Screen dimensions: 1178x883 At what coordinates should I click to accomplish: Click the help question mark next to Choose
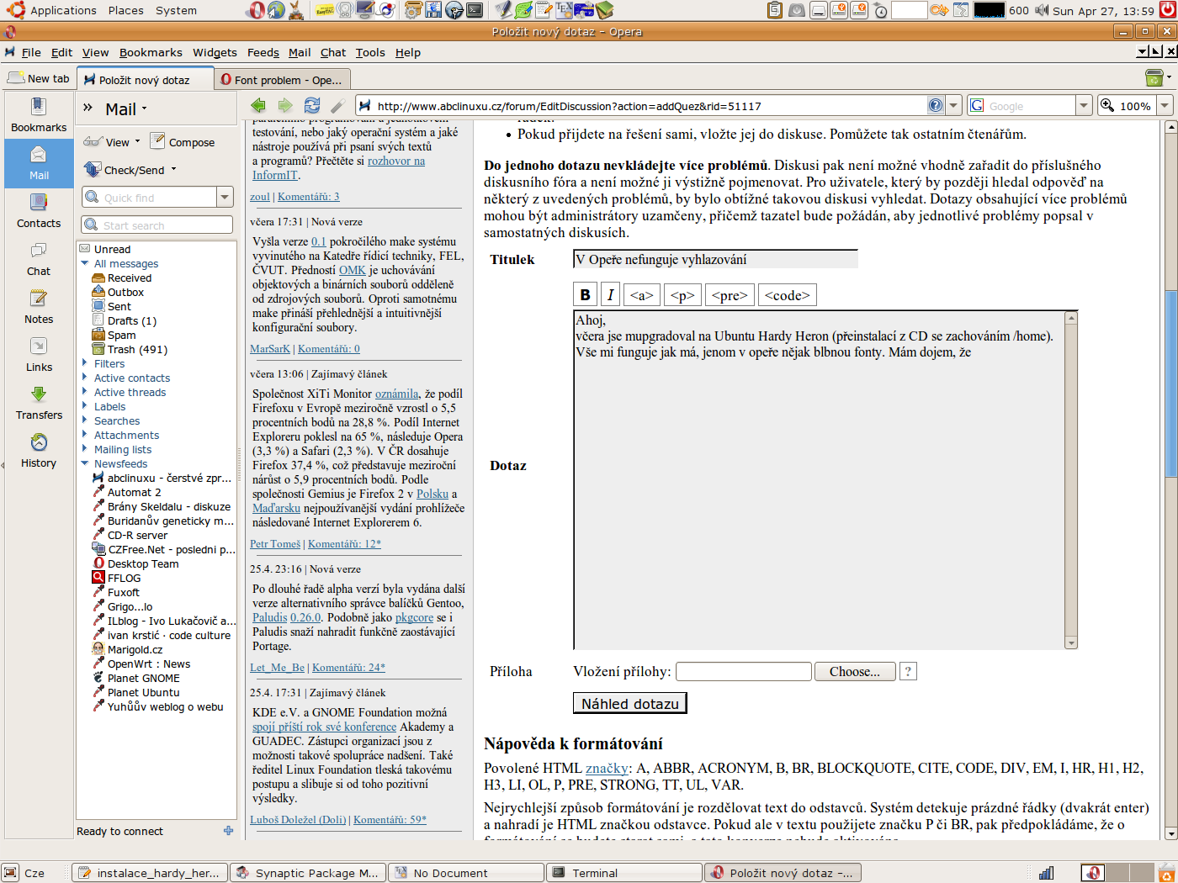click(908, 671)
